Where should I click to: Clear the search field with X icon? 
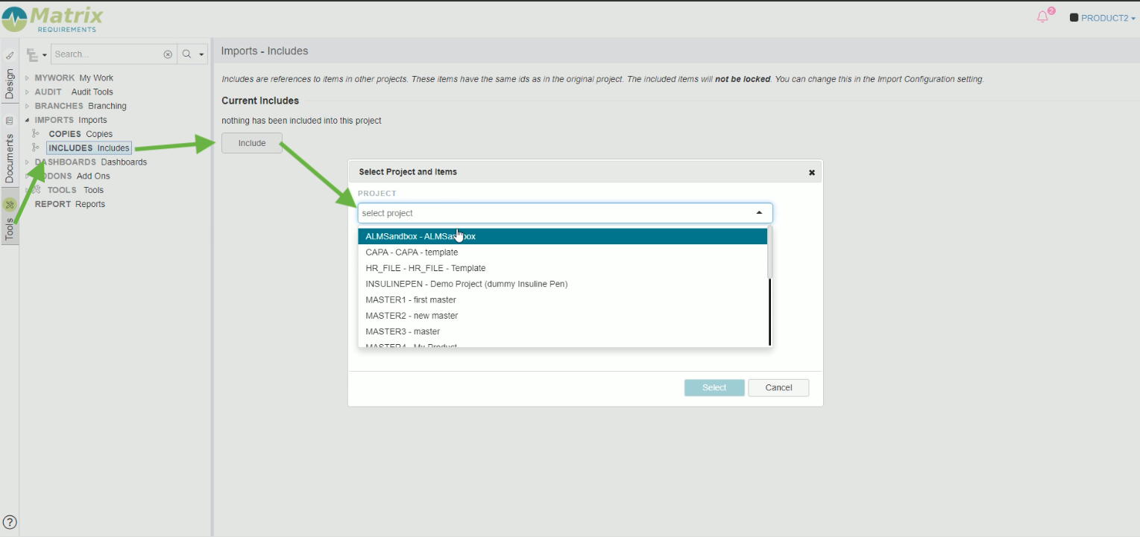tap(168, 54)
